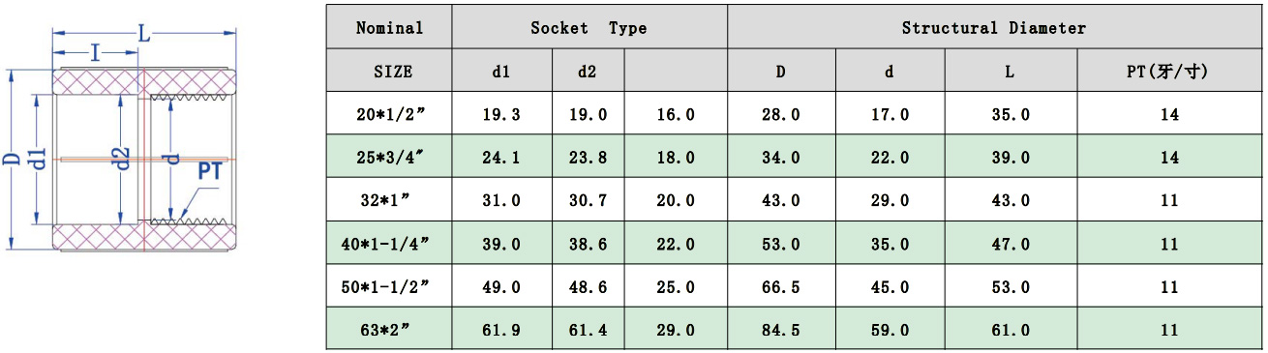Click the d1 column header
1268x353 pixels.
[x=501, y=71]
